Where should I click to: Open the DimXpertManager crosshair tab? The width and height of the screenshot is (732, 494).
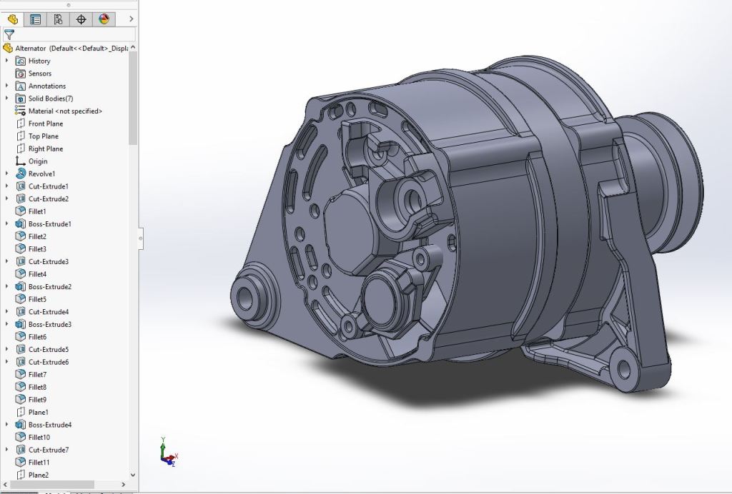tap(81, 19)
